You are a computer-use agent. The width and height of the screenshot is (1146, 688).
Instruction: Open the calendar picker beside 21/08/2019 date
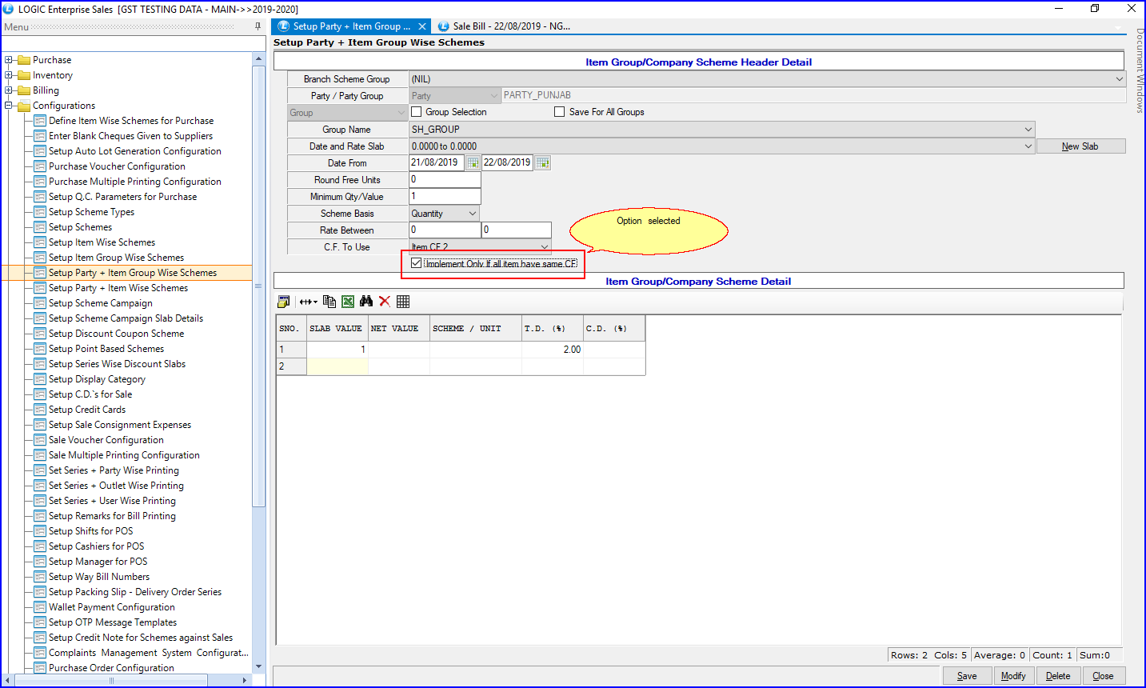point(473,163)
